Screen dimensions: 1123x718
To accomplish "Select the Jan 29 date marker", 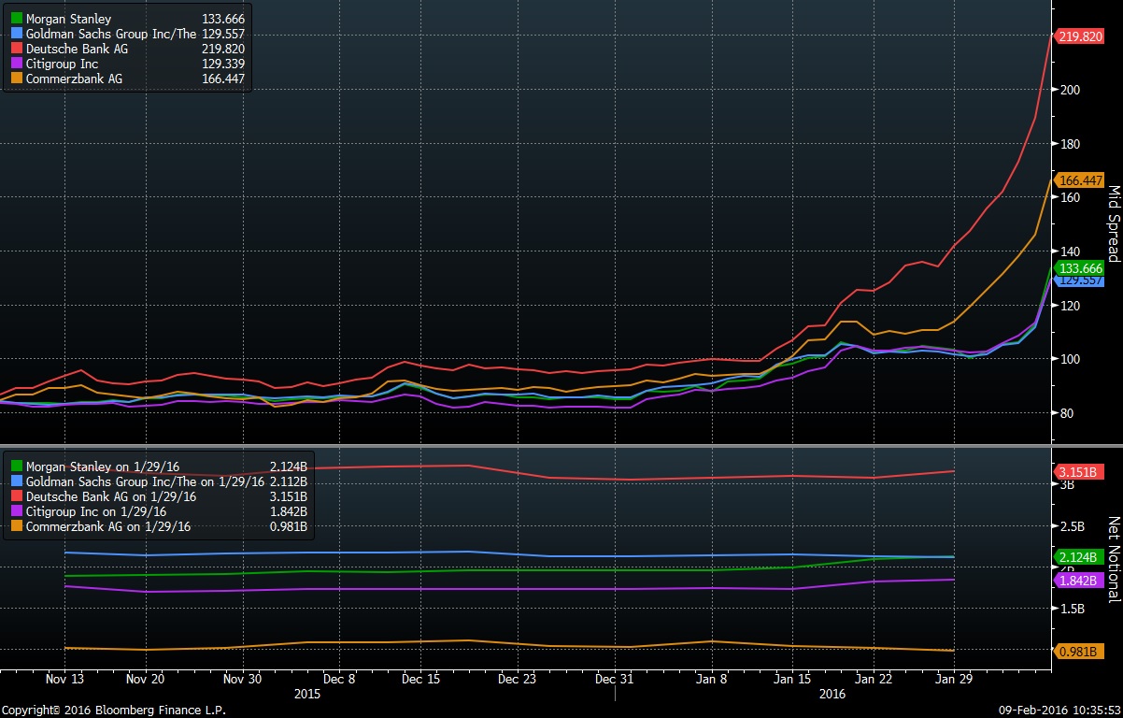I will (x=953, y=680).
